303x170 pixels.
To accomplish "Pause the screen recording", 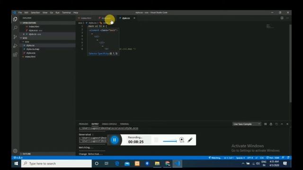I will pyautogui.click(x=115, y=140).
